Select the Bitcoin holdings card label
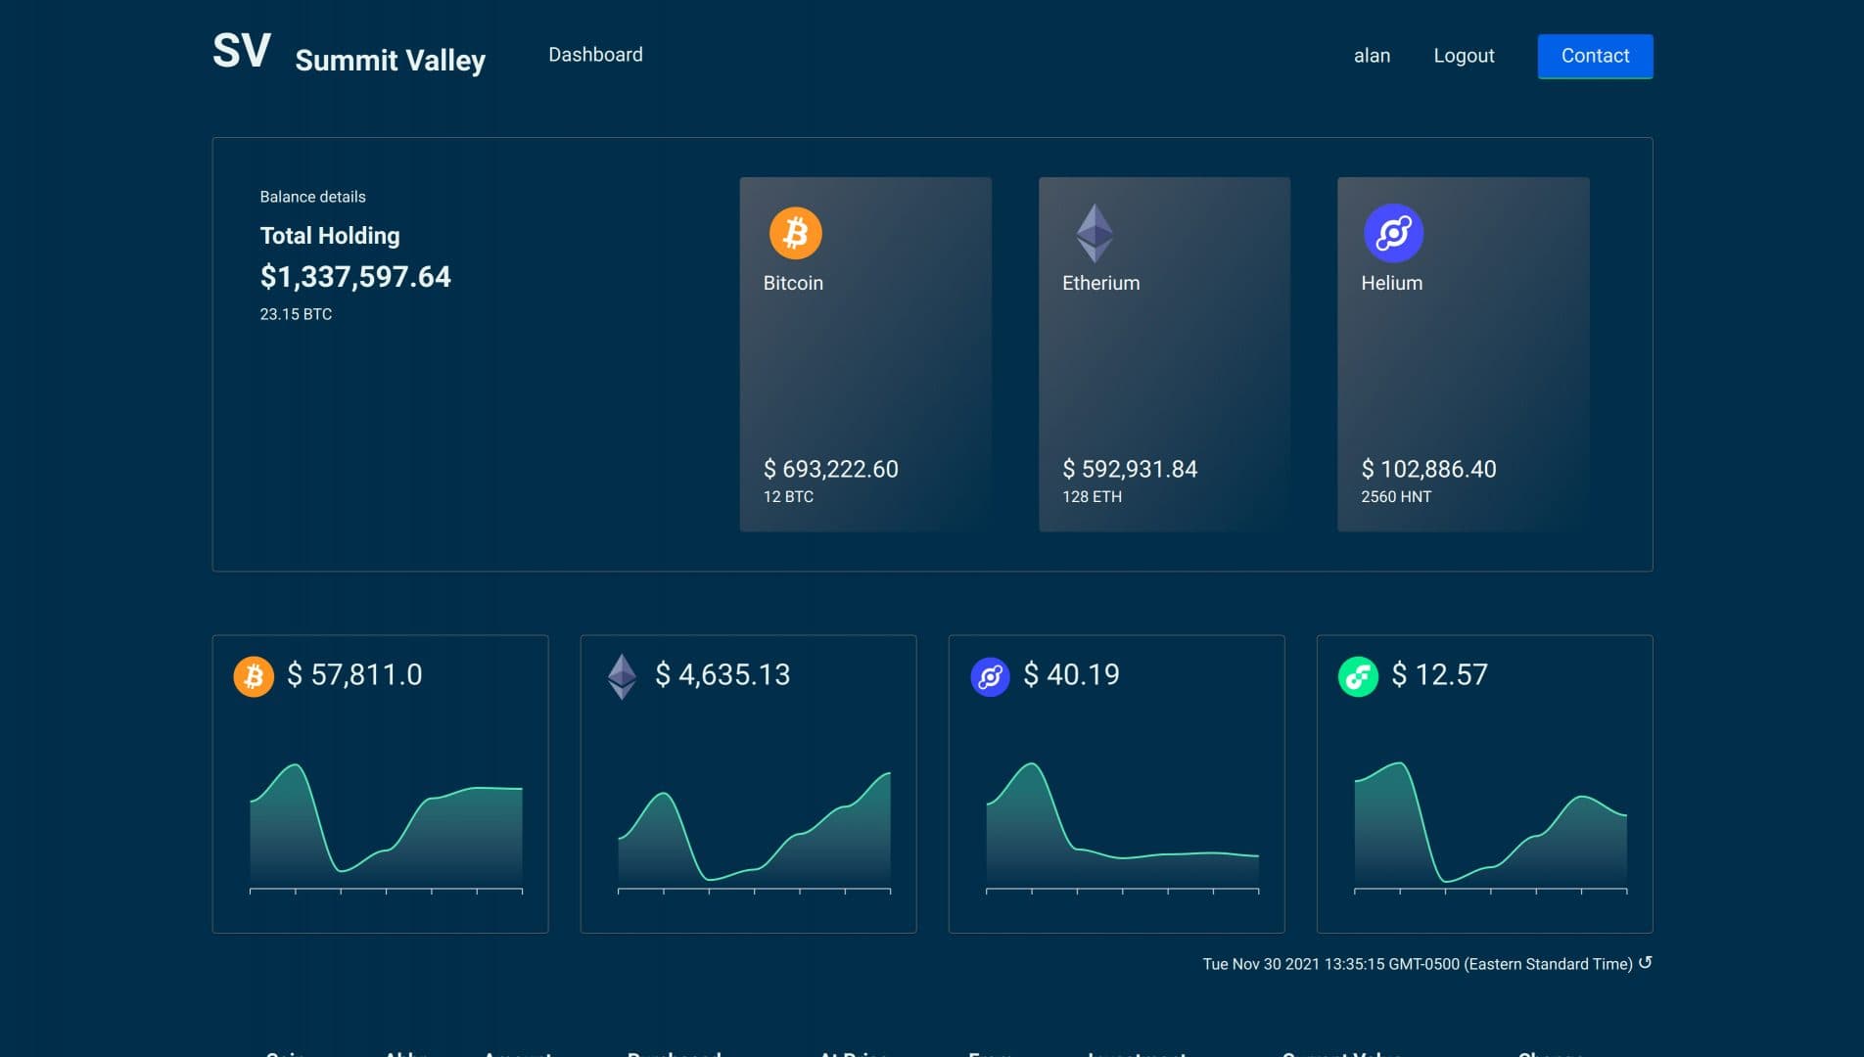 (793, 283)
